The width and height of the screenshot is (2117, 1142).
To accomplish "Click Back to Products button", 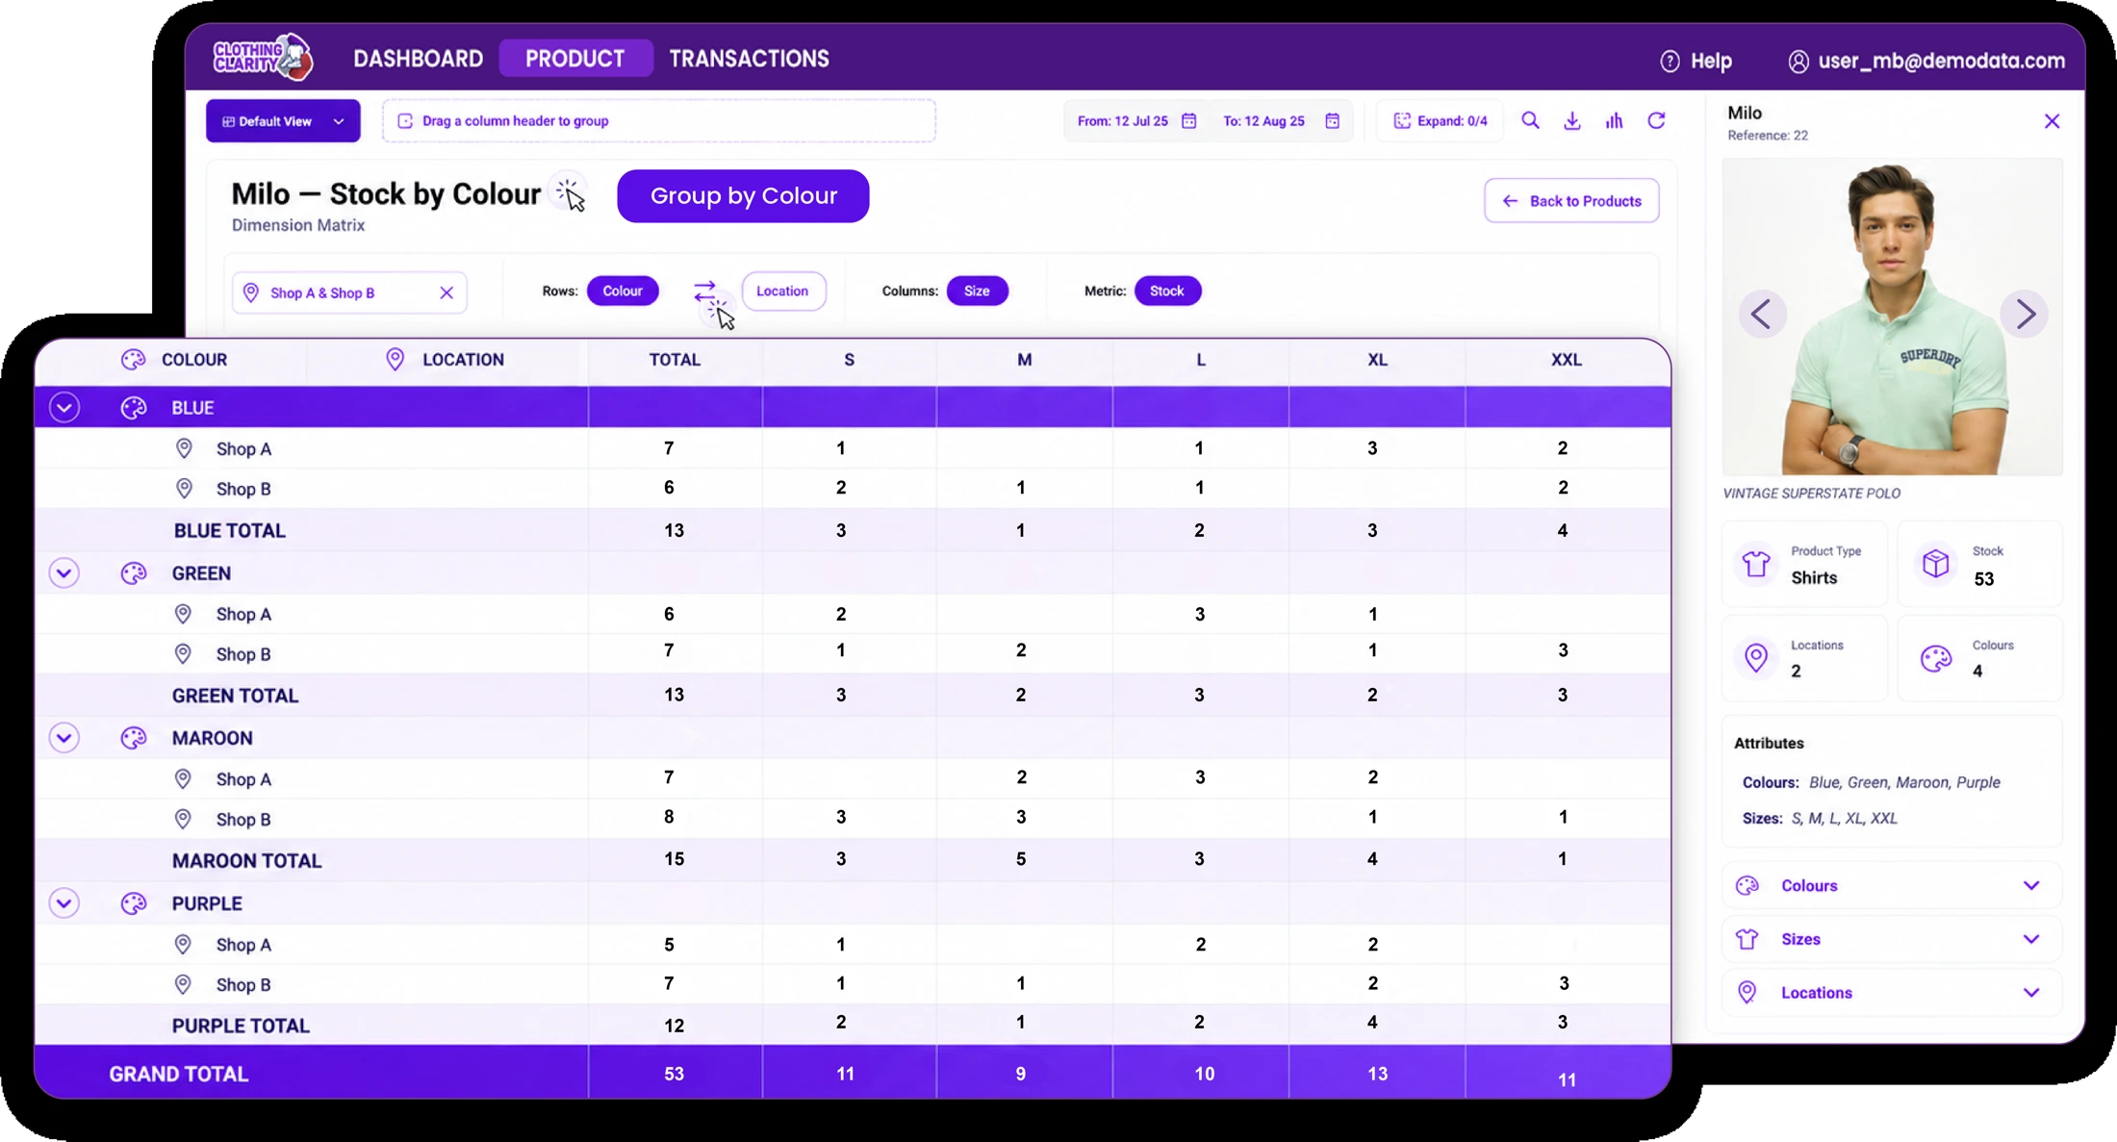I will click(1571, 200).
